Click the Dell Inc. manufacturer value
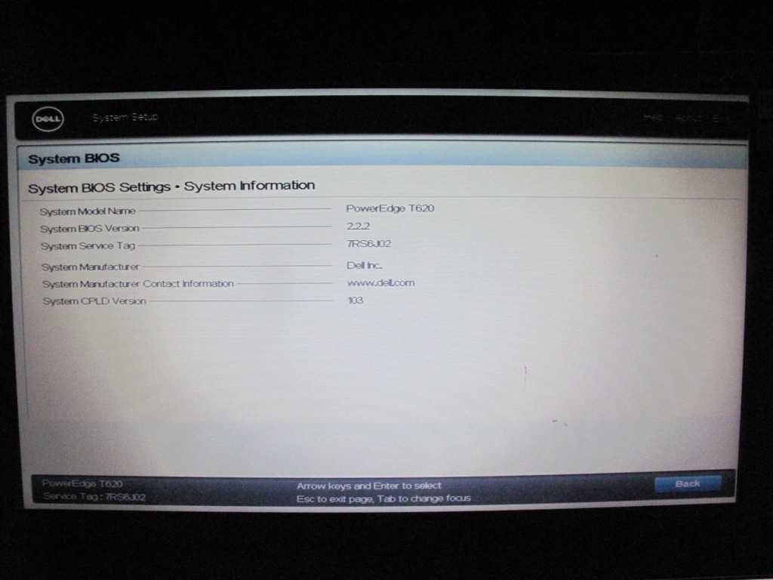Image resolution: width=773 pixels, height=580 pixels. (365, 265)
